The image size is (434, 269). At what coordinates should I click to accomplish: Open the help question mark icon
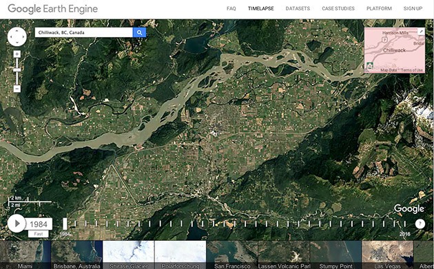(x=420, y=224)
